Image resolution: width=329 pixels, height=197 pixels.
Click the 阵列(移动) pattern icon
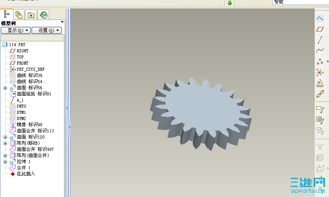click(13, 143)
